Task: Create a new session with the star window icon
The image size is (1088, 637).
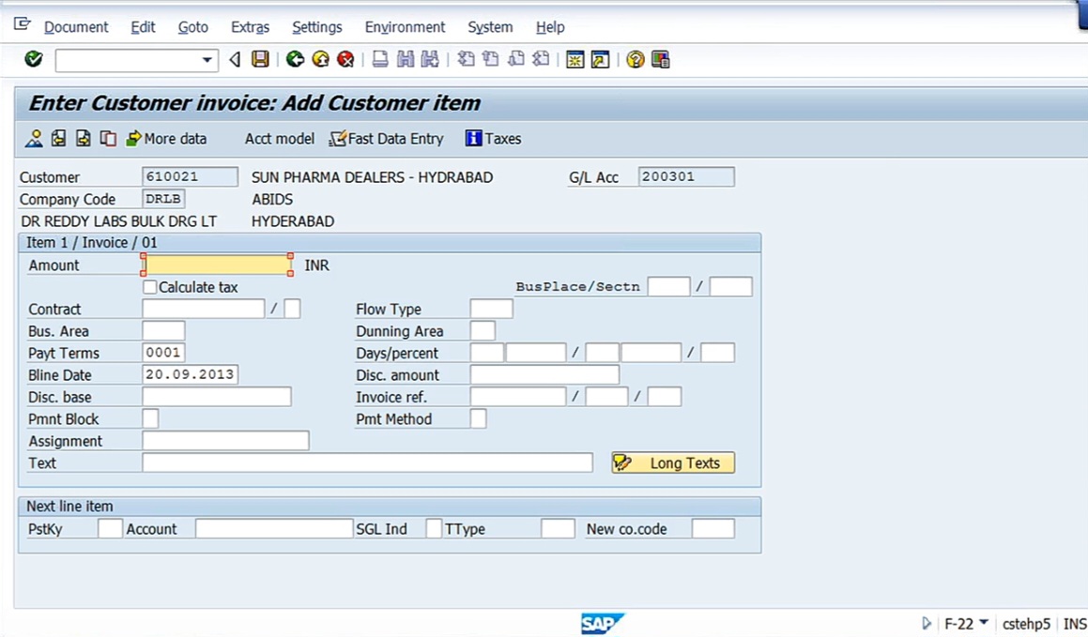Action: click(575, 60)
